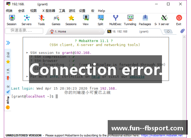The image size is (191, 138).
Task: Click the help link in terminal banner
Action: point(96,77)
